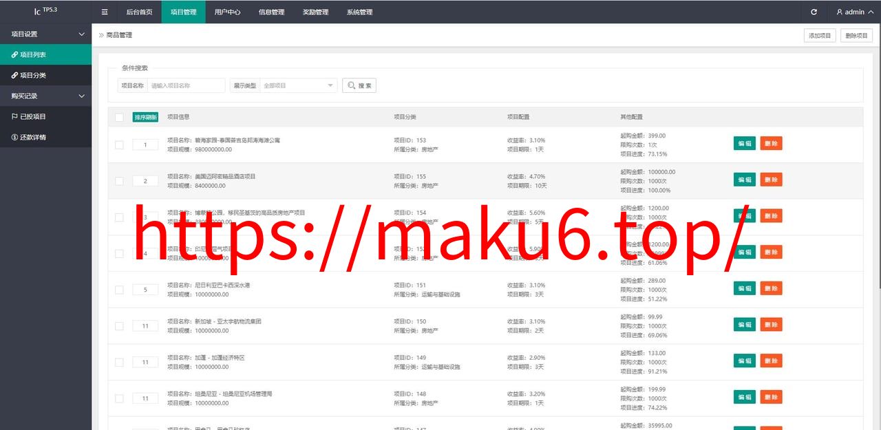Open 还款详情 in the sidebar
The height and width of the screenshot is (430, 881).
(45, 137)
